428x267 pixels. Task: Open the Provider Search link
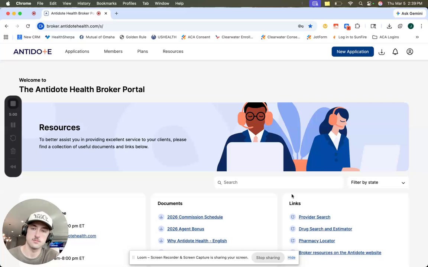314,217
